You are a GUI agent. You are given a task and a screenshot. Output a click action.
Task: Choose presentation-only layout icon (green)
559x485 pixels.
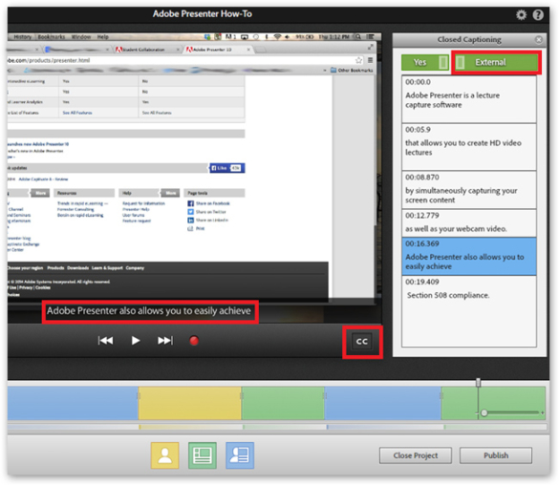tap(203, 455)
